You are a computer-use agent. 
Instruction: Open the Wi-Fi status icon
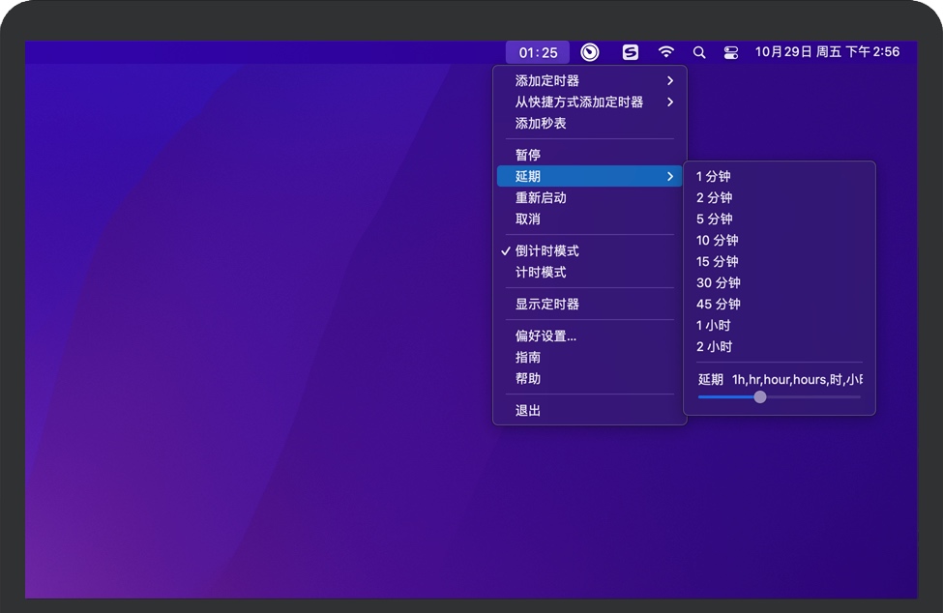pos(666,52)
